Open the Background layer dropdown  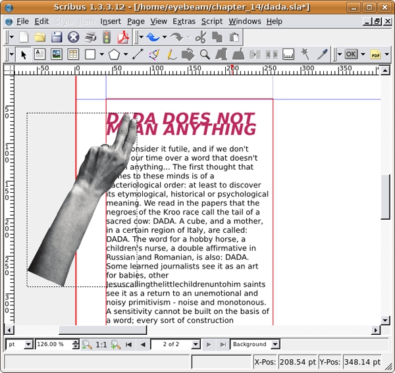click(x=275, y=344)
